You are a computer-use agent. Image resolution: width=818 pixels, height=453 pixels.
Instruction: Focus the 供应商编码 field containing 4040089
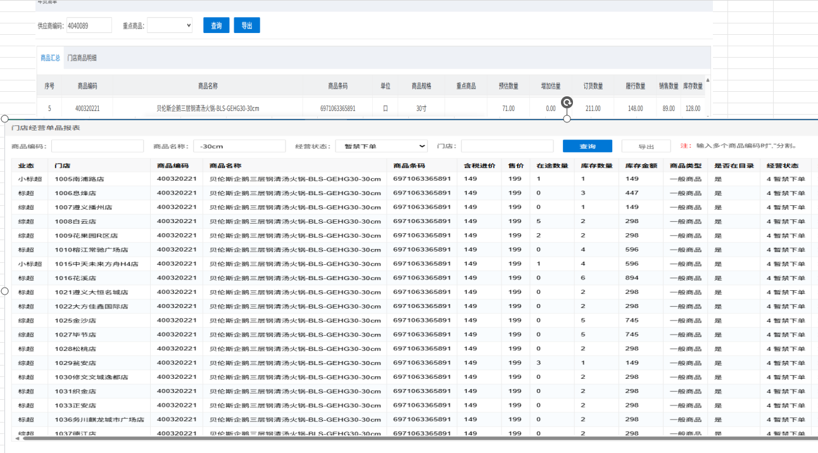pyautogui.click(x=89, y=25)
